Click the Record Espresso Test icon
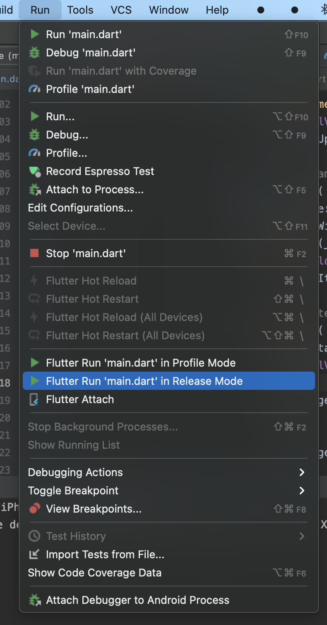The image size is (327, 625). click(x=35, y=171)
